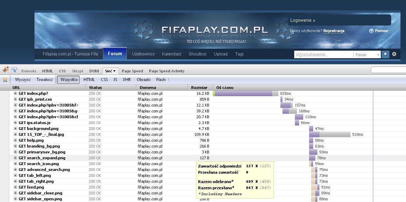
Task: Filter requests by CSS type
Action: (105, 80)
